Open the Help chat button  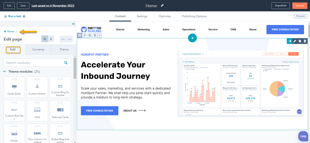point(303,136)
